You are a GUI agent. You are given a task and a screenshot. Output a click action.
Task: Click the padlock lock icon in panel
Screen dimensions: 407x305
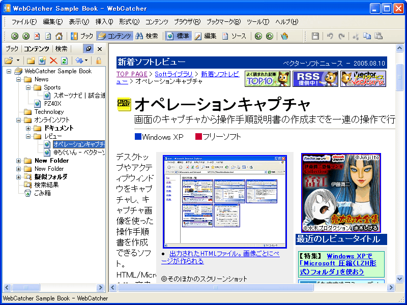click(x=99, y=60)
